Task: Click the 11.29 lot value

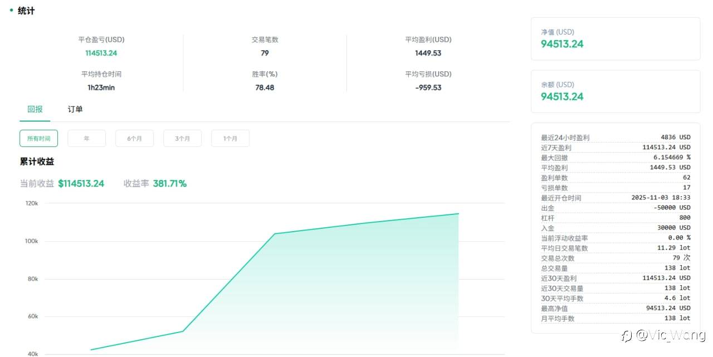Action: coord(674,248)
